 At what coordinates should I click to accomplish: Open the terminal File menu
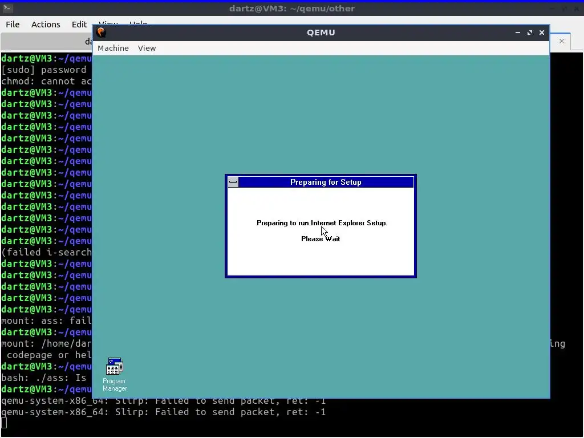(13, 24)
